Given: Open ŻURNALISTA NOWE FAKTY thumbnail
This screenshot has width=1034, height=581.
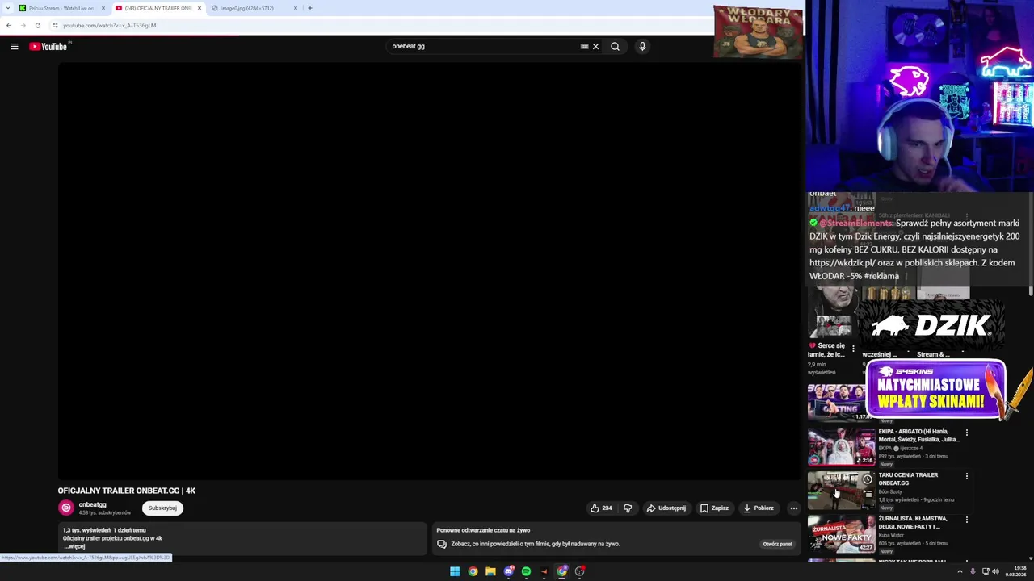Looking at the screenshot, I should 841,533.
